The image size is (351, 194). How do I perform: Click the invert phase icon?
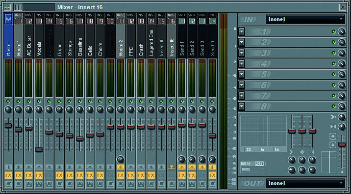pyautogui.click(x=333, y=145)
